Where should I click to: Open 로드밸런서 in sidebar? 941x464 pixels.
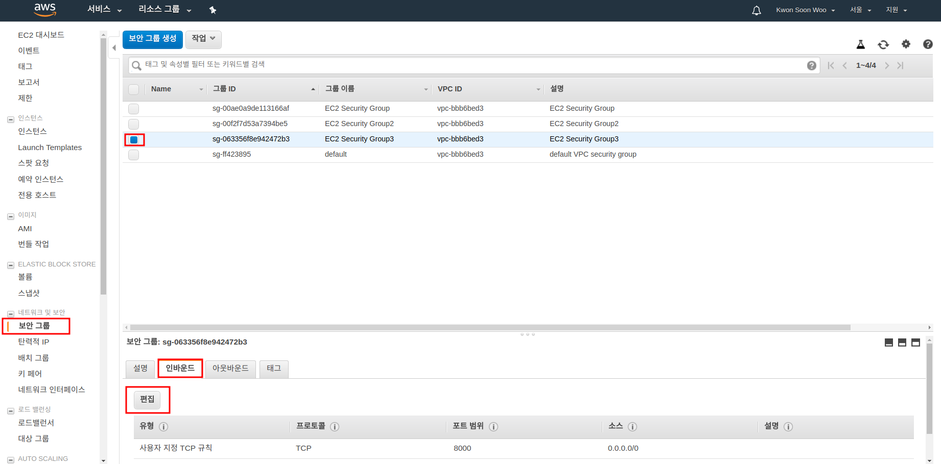click(x=36, y=423)
